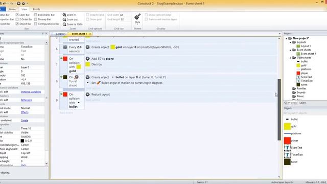The height and width of the screenshot is (184, 327).
Task: Enable the Bookmarks Bar checkbox
Action: (36, 15)
